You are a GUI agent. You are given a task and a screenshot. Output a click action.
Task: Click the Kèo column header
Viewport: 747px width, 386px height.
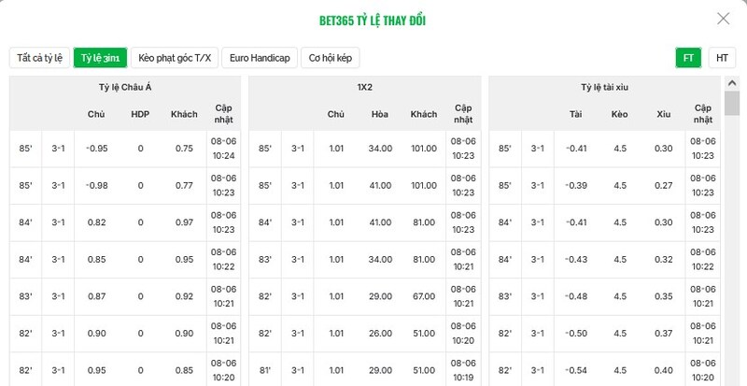[x=619, y=114]
